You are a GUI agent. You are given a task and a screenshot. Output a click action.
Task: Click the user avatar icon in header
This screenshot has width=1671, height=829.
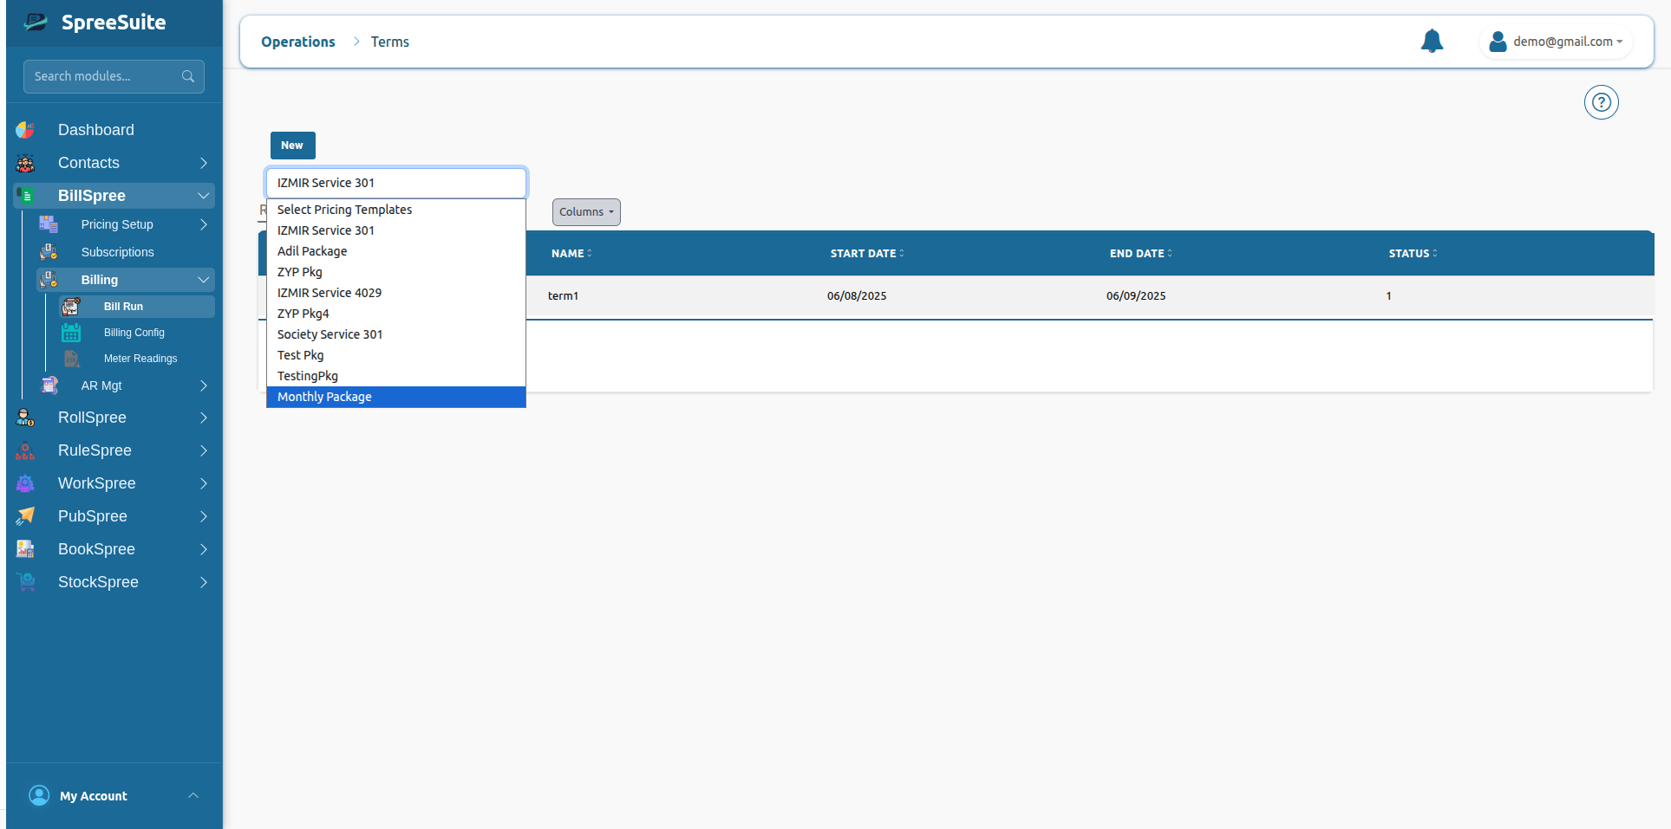(x=1498, y=42)
